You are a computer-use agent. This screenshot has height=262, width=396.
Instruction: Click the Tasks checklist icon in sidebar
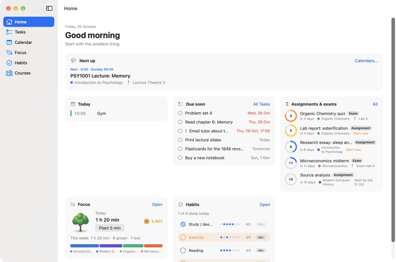coord(9,32)
